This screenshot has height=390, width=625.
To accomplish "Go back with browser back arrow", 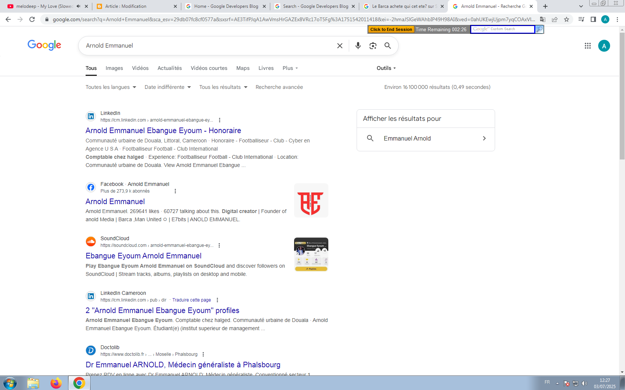I will (x=8, y=19).
